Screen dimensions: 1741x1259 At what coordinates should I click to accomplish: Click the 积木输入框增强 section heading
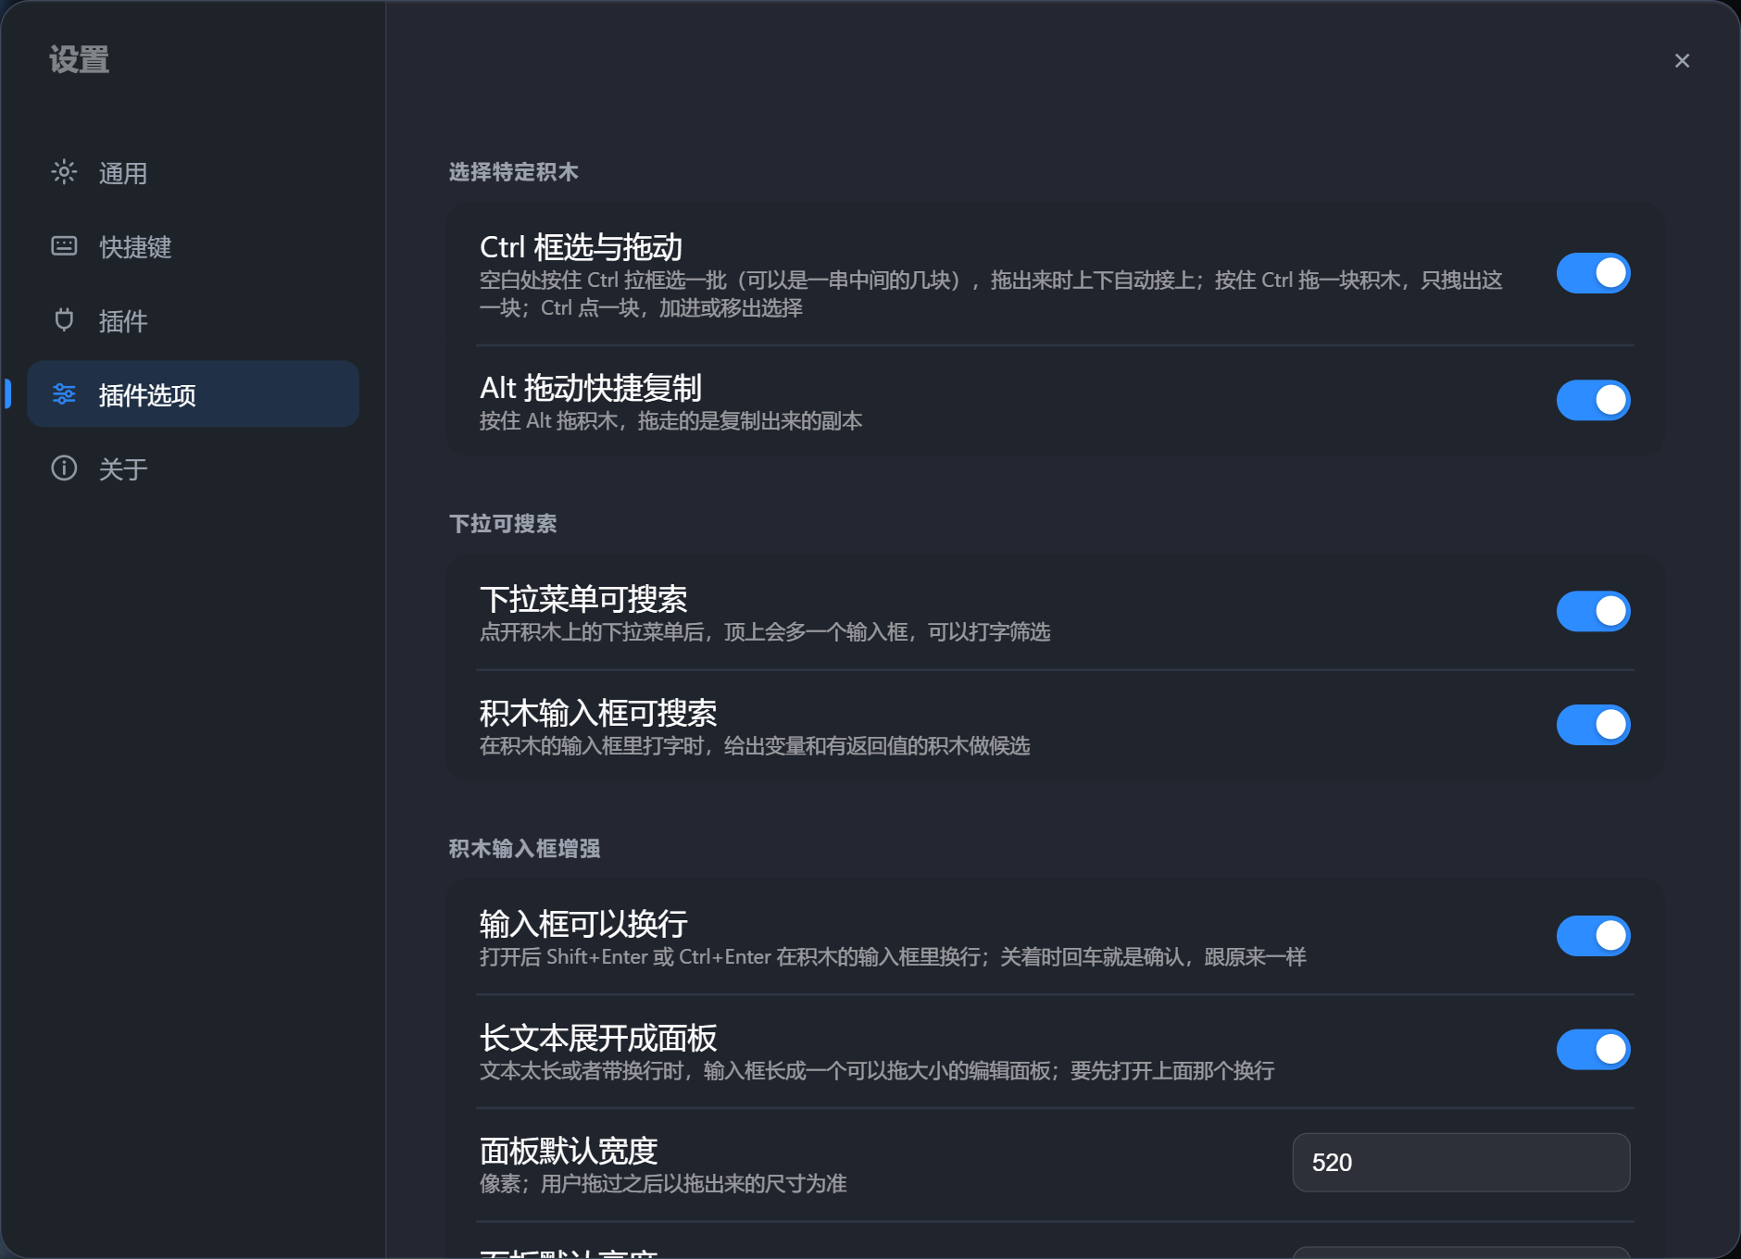tap(524, 849)
